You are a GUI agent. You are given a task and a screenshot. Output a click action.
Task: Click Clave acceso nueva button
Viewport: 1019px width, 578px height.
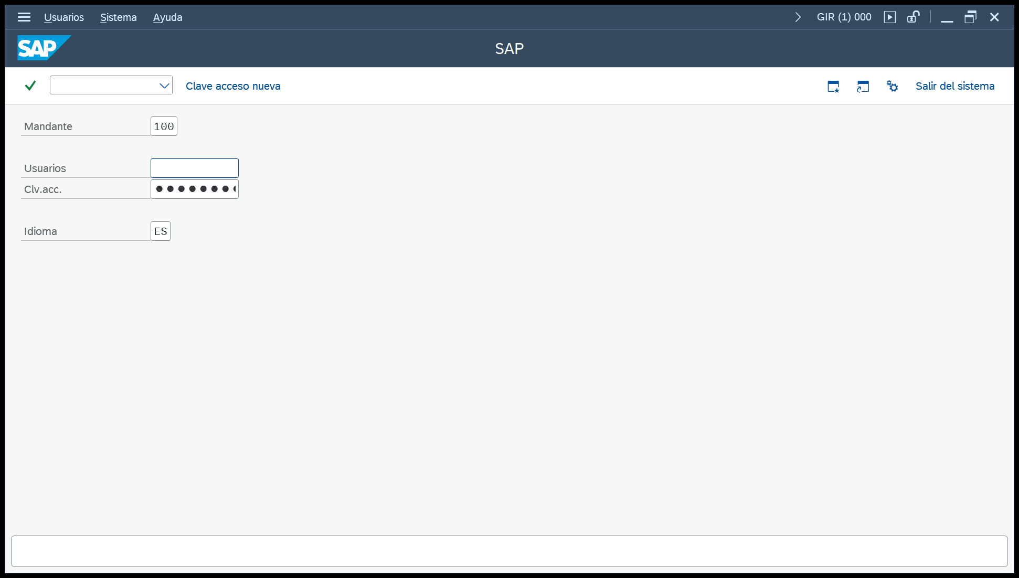(x=233, y=86)
